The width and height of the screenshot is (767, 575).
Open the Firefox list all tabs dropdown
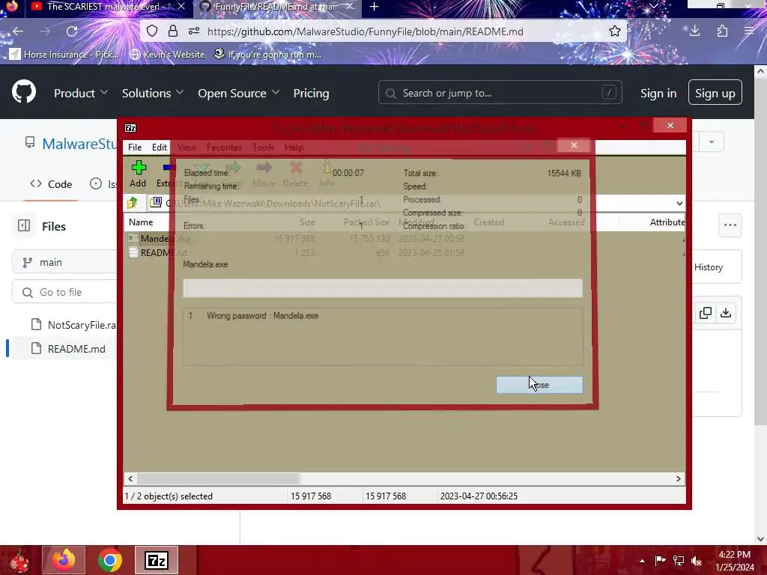click(x=653, y=6)
